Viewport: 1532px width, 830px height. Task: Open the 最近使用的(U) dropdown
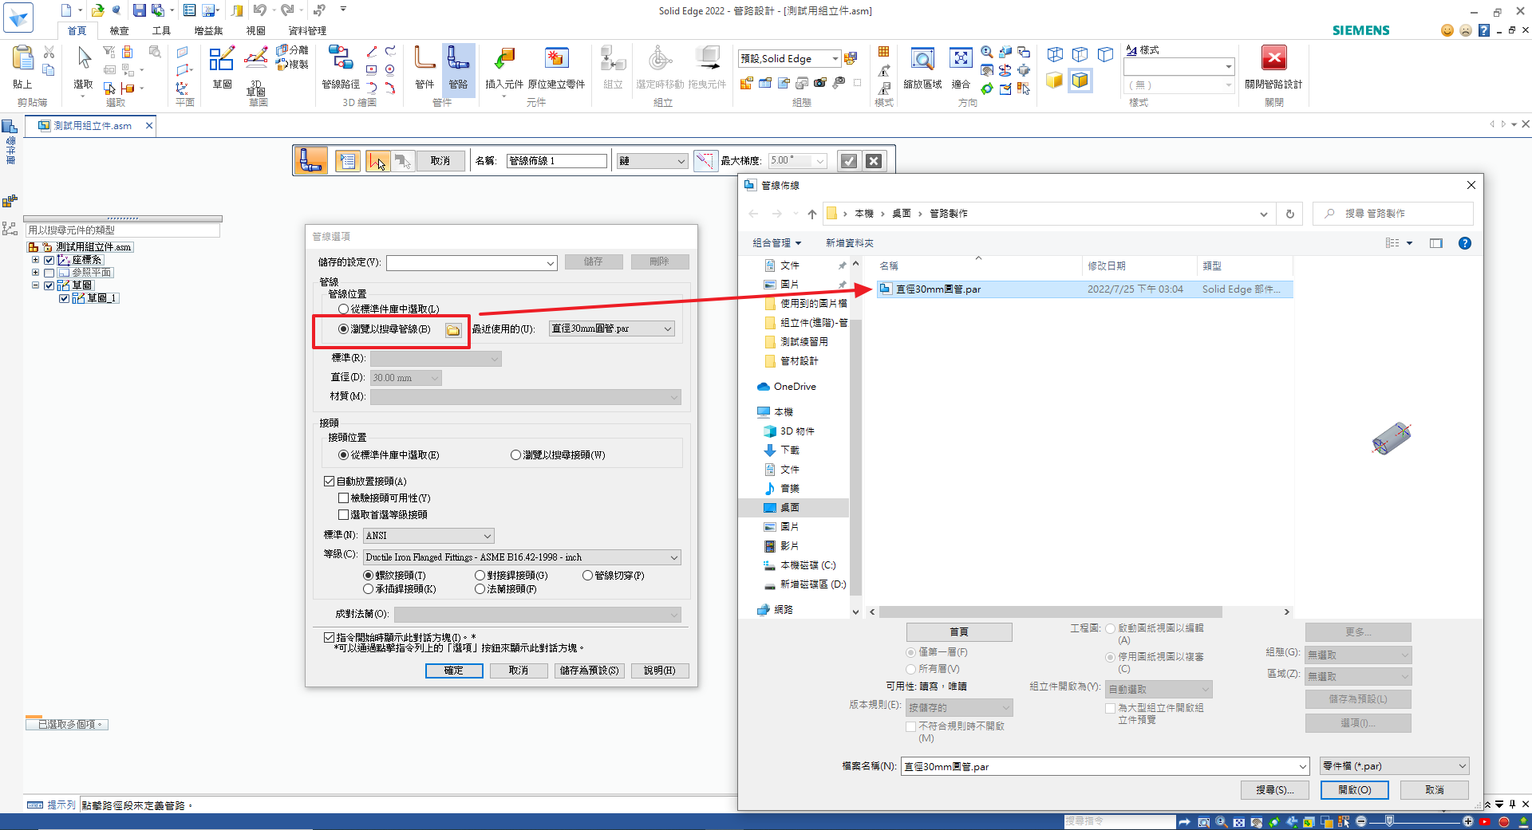pos(612,329)
